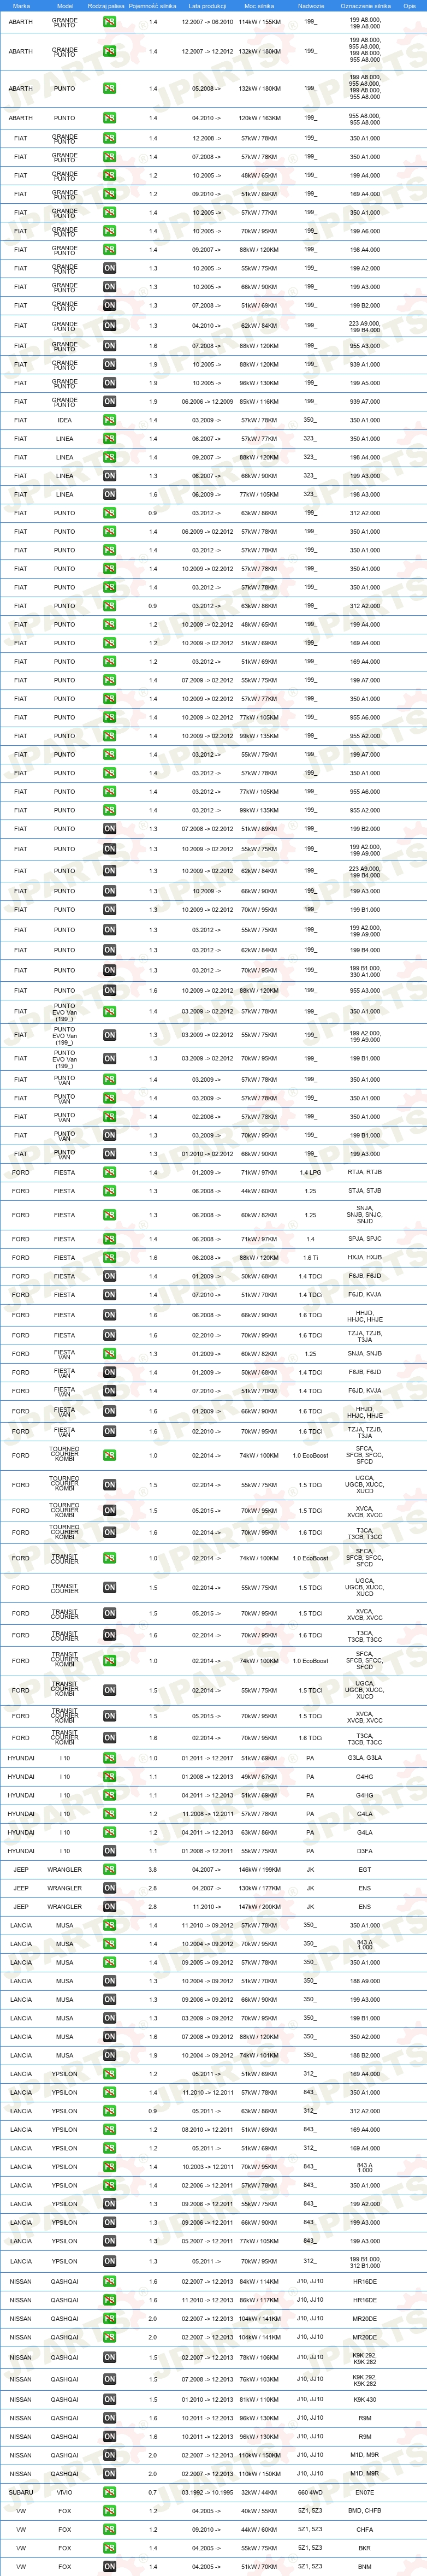Click the engine code EGT

tap(364, 1869)
